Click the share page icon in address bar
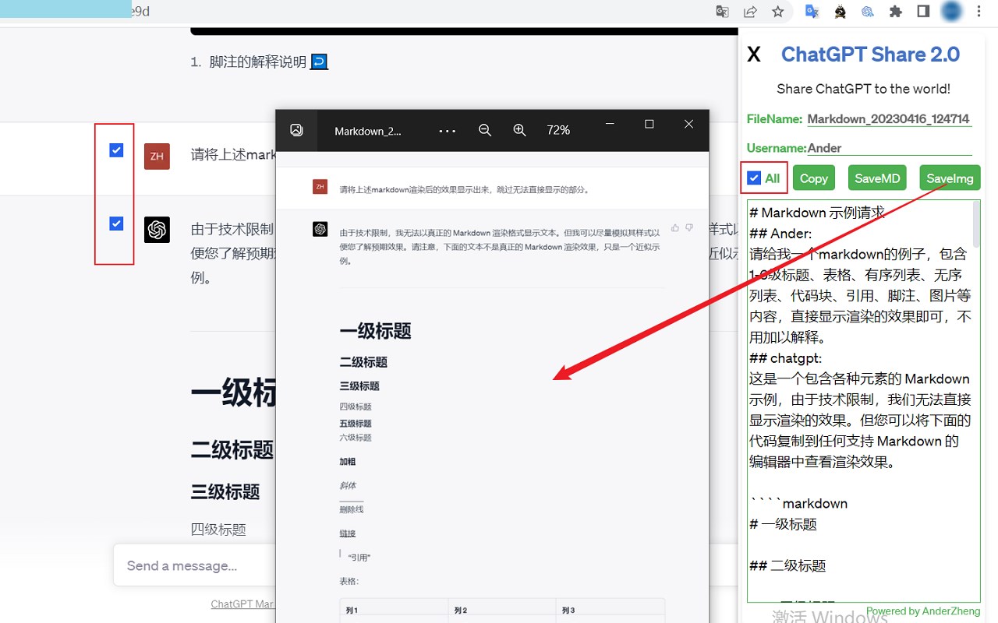 750,12
